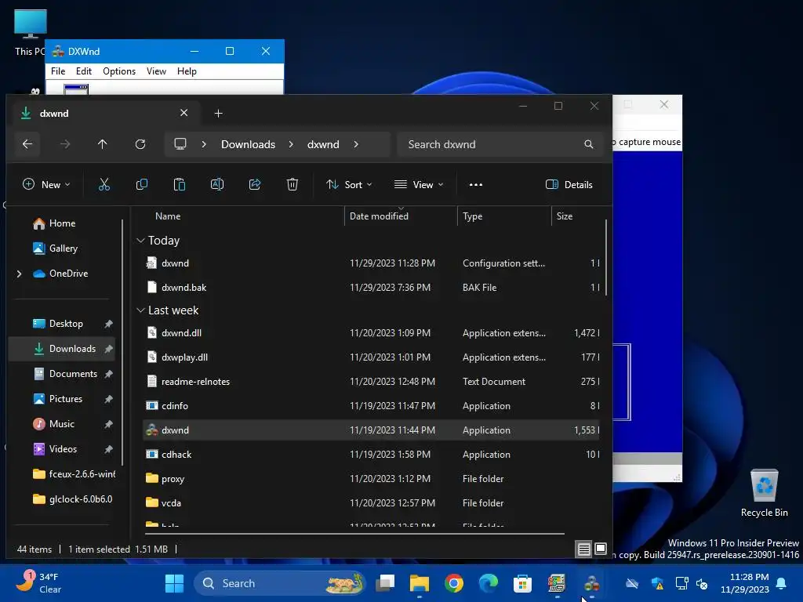Go back with the left arrow button
Image resolution: width=803 pixels, height=602 pixels.
pyautogui.click(x=27, y=144)
